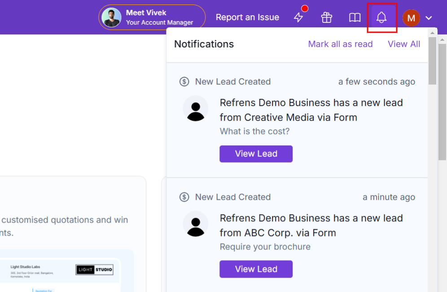447x292 pixels.
Task: Open the gift box rewards icon
Action: point(326,17)
